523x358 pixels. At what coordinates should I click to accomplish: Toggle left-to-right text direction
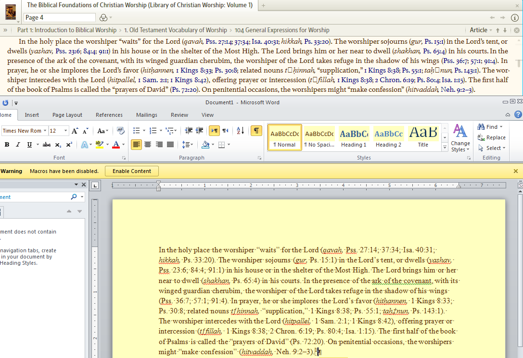[214, 131]
